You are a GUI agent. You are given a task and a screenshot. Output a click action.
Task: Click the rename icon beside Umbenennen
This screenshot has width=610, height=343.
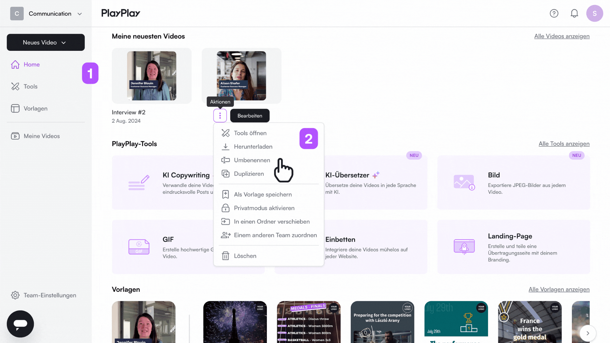point(226,160)
